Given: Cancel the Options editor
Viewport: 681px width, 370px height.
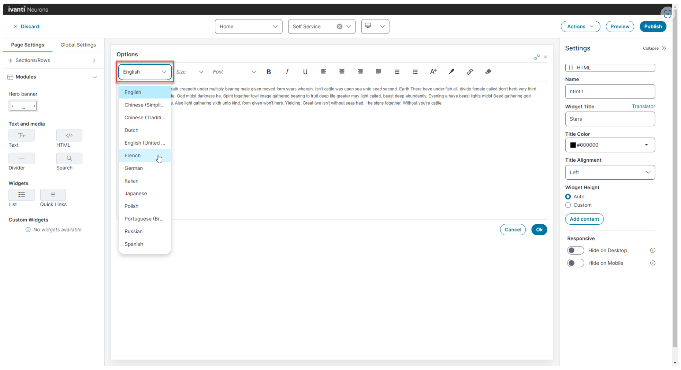Looking at the screenshot, I should coord(513,230).
